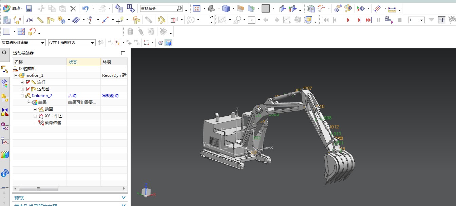
Task: Open the navigator settings gear icon
Action: (4, 53)
